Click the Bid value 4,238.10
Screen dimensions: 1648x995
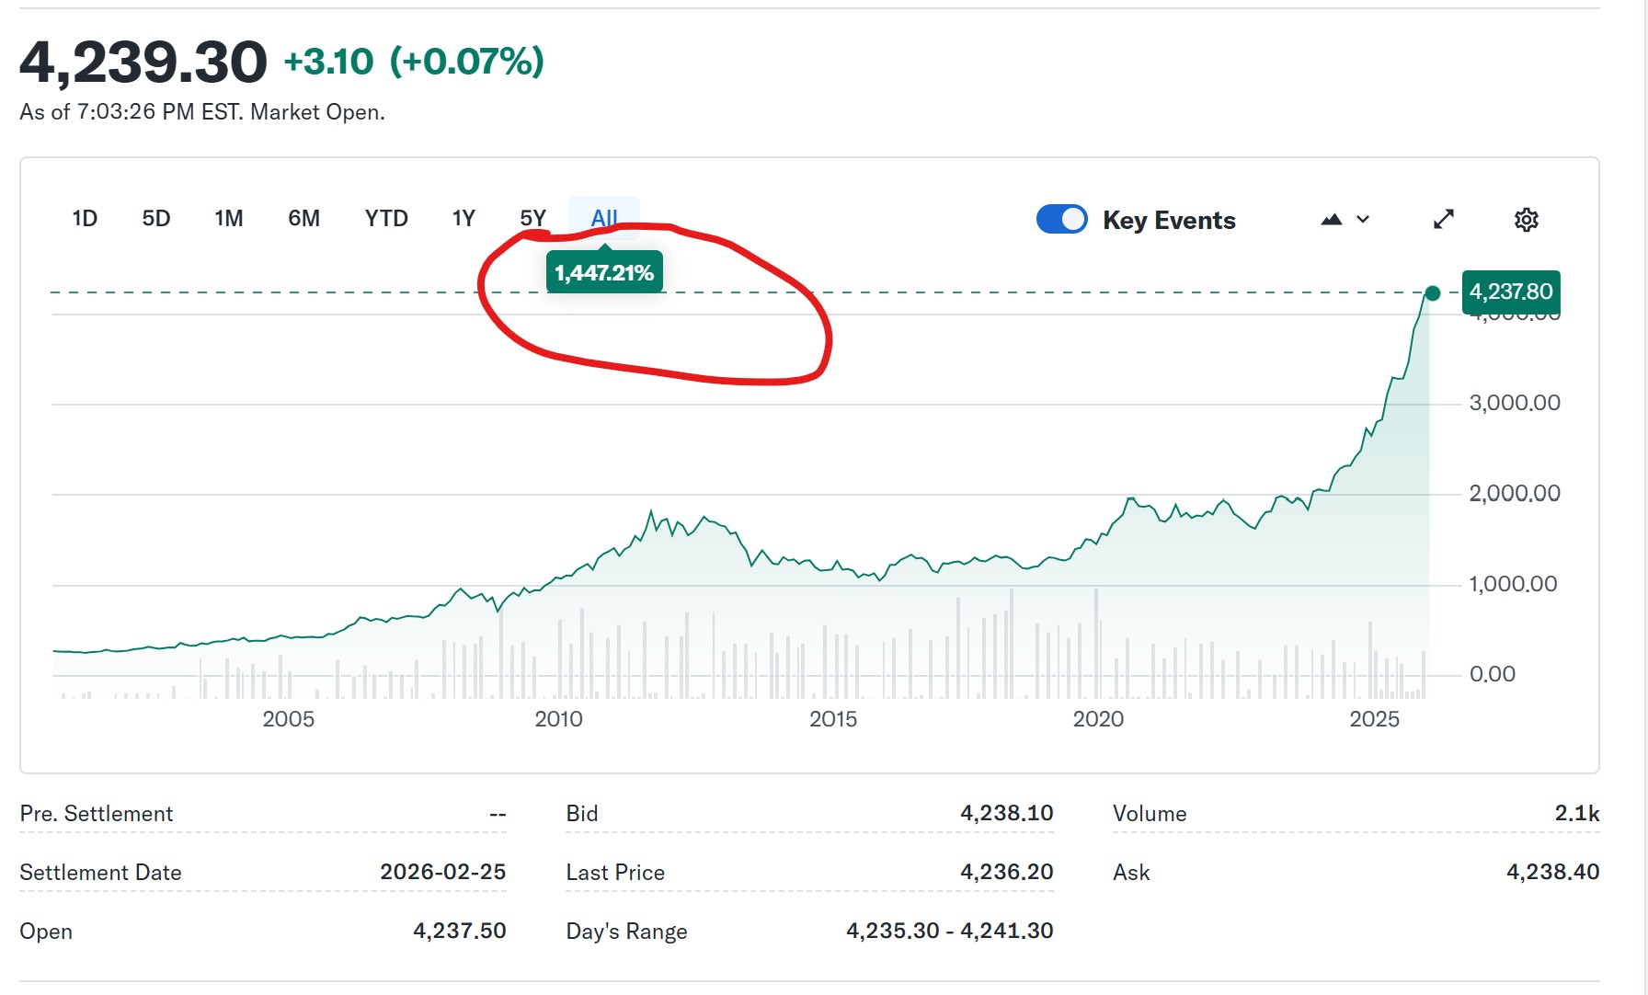pos(1007,813)
